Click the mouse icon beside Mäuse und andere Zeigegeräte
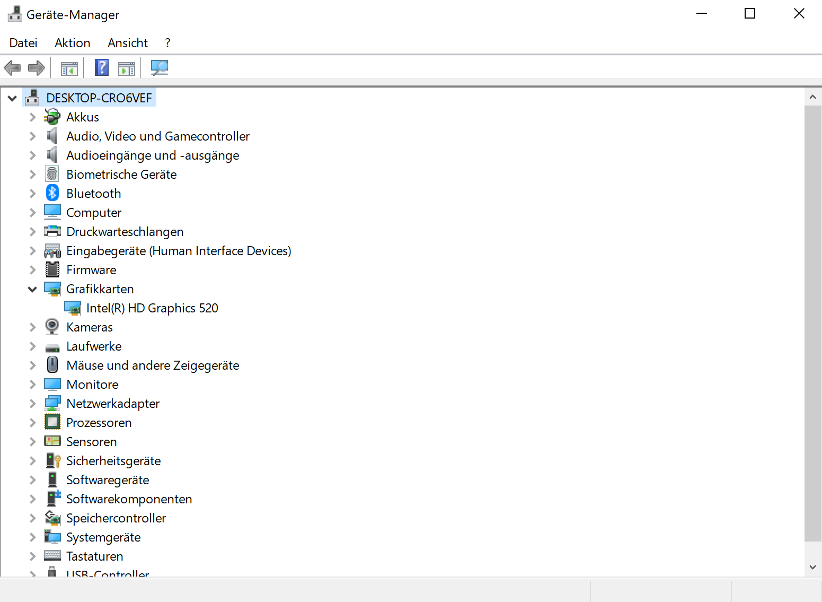Viewport: 822px width, 602px height. pyautogui.click(x=52, y=365)
